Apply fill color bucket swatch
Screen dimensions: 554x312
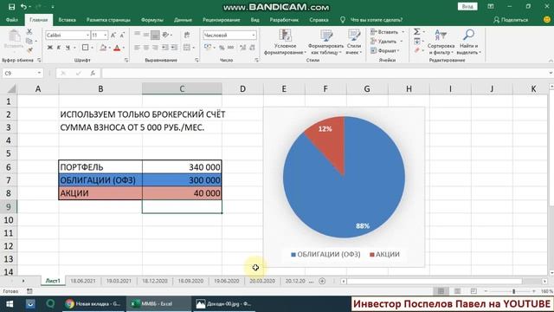pos(103,48)
